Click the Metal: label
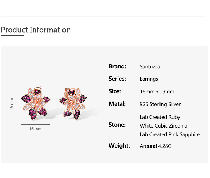The height and width of the screenshot is (178, 210). pyautogui.click(x=117, y=104)
